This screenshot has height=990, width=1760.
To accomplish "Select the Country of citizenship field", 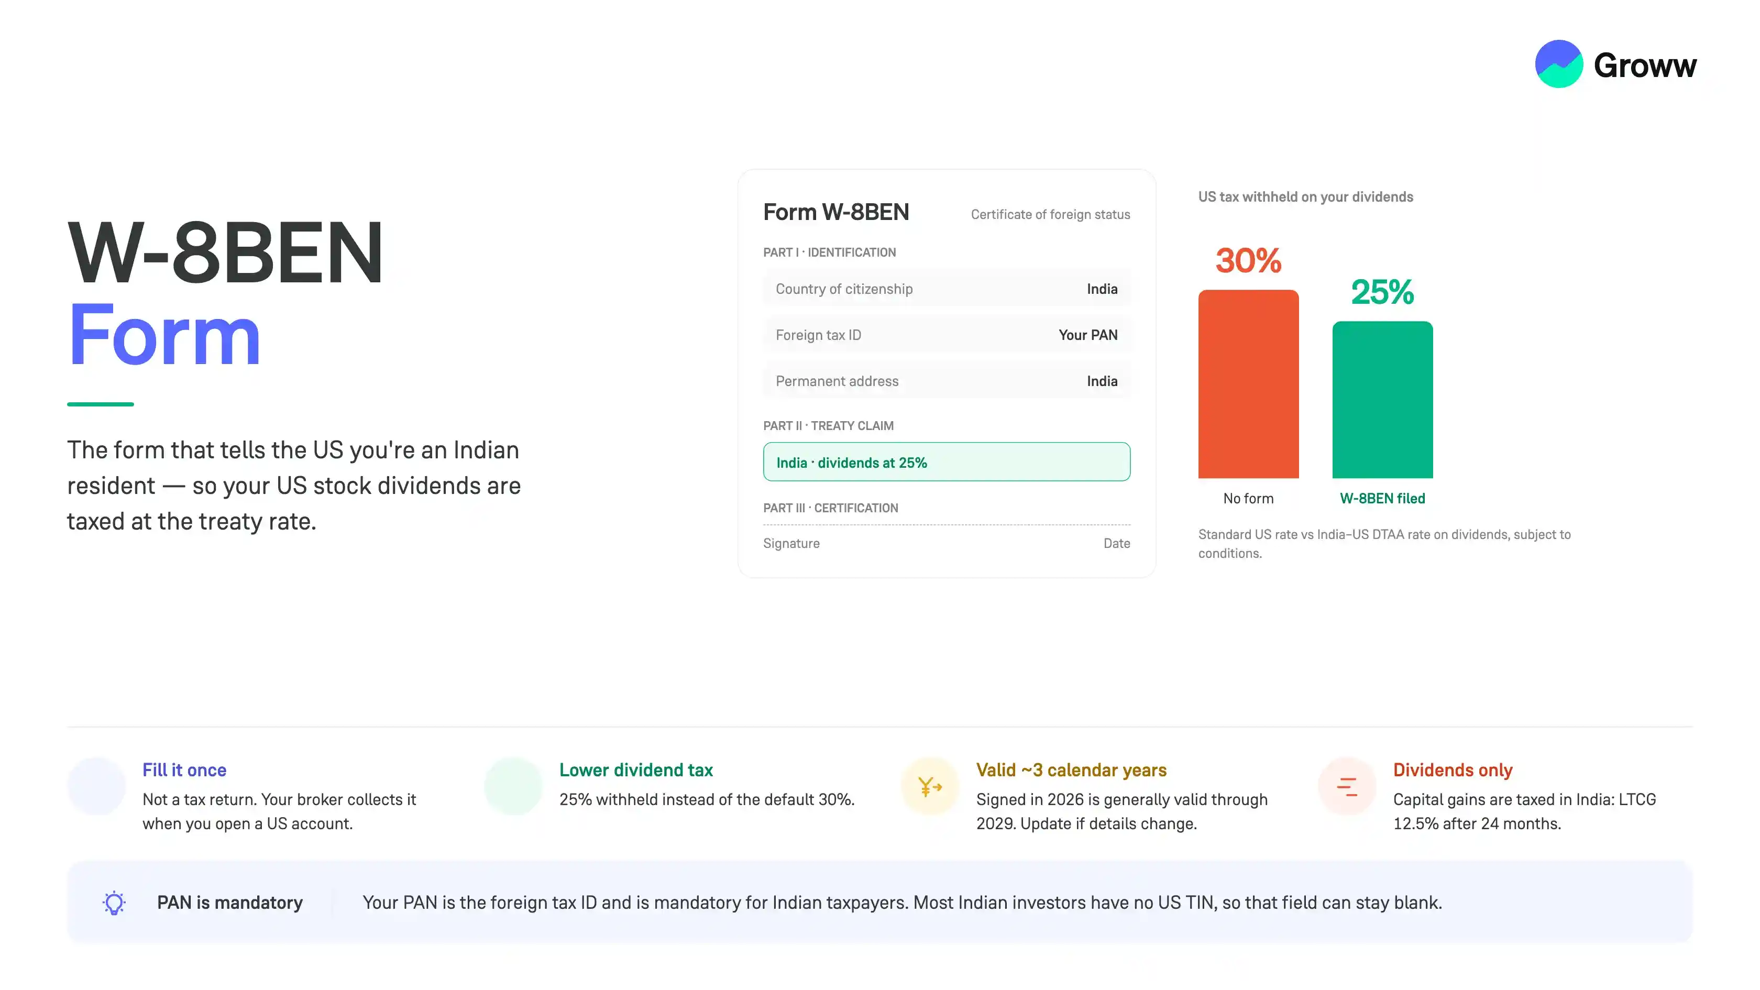I will coord(947,288).
